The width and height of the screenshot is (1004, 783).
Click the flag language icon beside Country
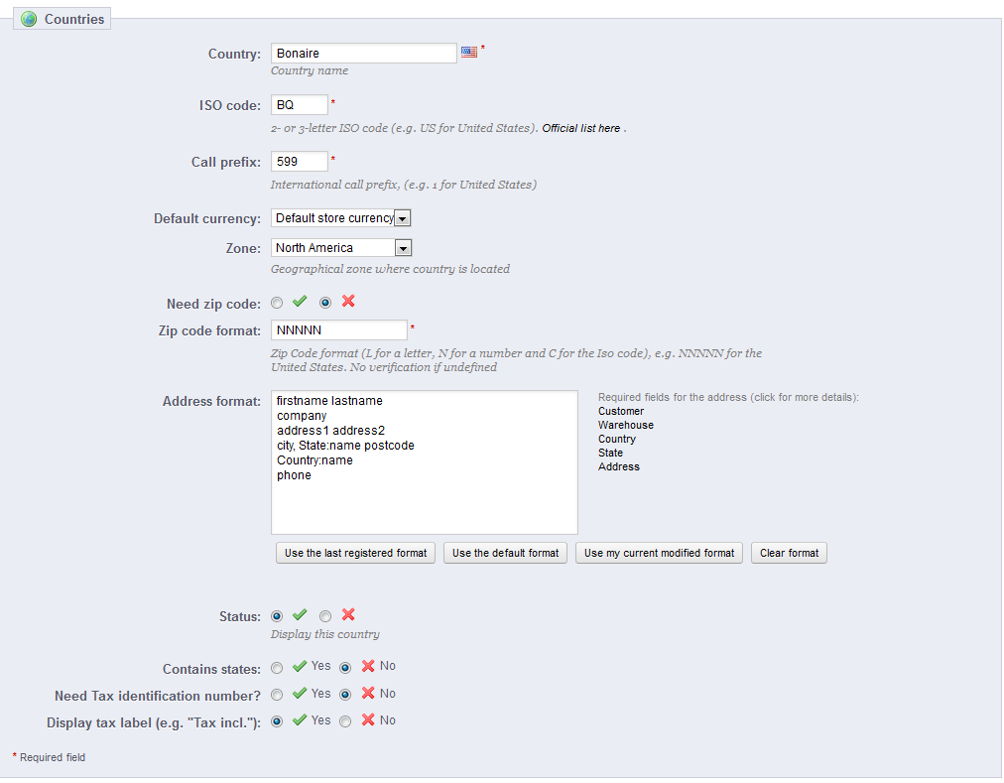coord(469,53)
